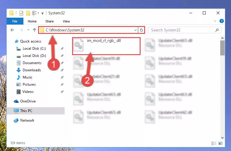This screenshot has height=151, width=231.
Task: Click the pin icon next to Videos
Action: coord(62,92)
